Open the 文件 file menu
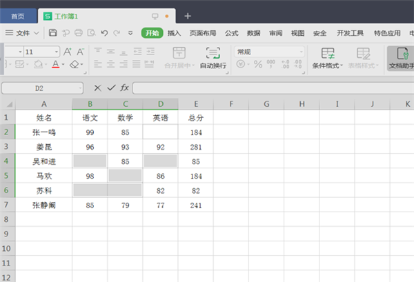Image resolution: width=414 pixels, height=282 pixels. coord(28,32)
